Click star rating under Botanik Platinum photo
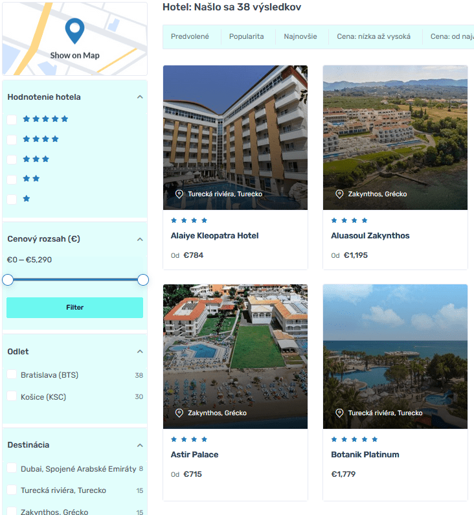474x515 pixels. [x=354, y=439]
